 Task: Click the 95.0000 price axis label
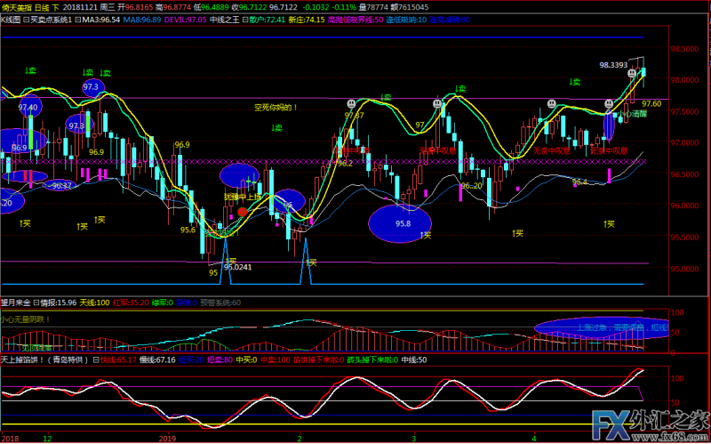[683, 269]
